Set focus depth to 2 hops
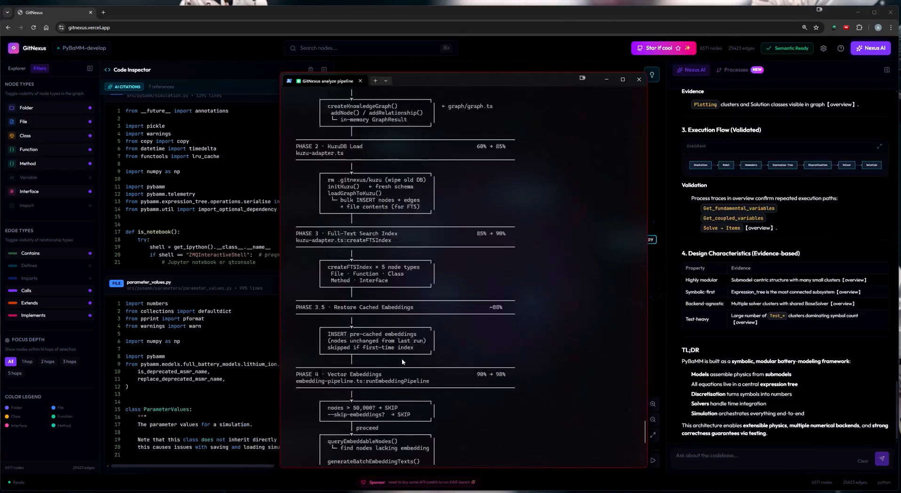The width and height of the screenshot is (901, 493). coord(47,362)
